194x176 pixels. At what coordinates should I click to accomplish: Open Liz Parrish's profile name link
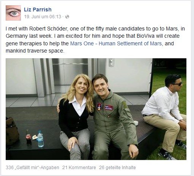coord(38,10)
